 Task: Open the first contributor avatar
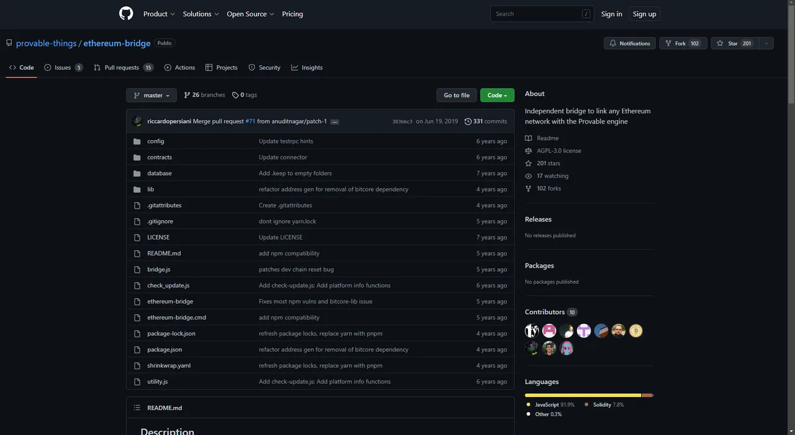point(532,331)
